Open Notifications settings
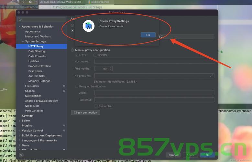252x162 pixels. click(x=33, y=96)
